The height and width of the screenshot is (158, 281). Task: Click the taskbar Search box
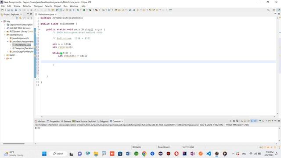coord(58,154)
